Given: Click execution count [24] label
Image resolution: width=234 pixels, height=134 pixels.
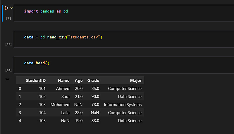Looking at the screenshot, I should click(8, 70).
